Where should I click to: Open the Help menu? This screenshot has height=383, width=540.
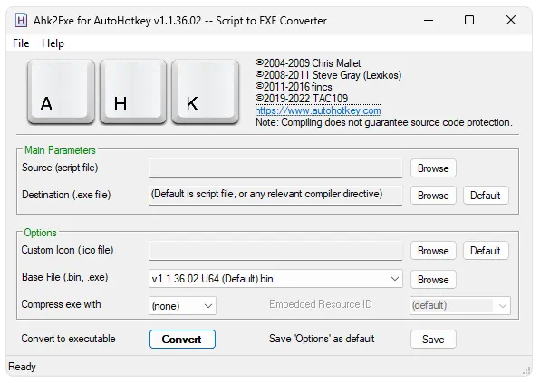[53, 43]
